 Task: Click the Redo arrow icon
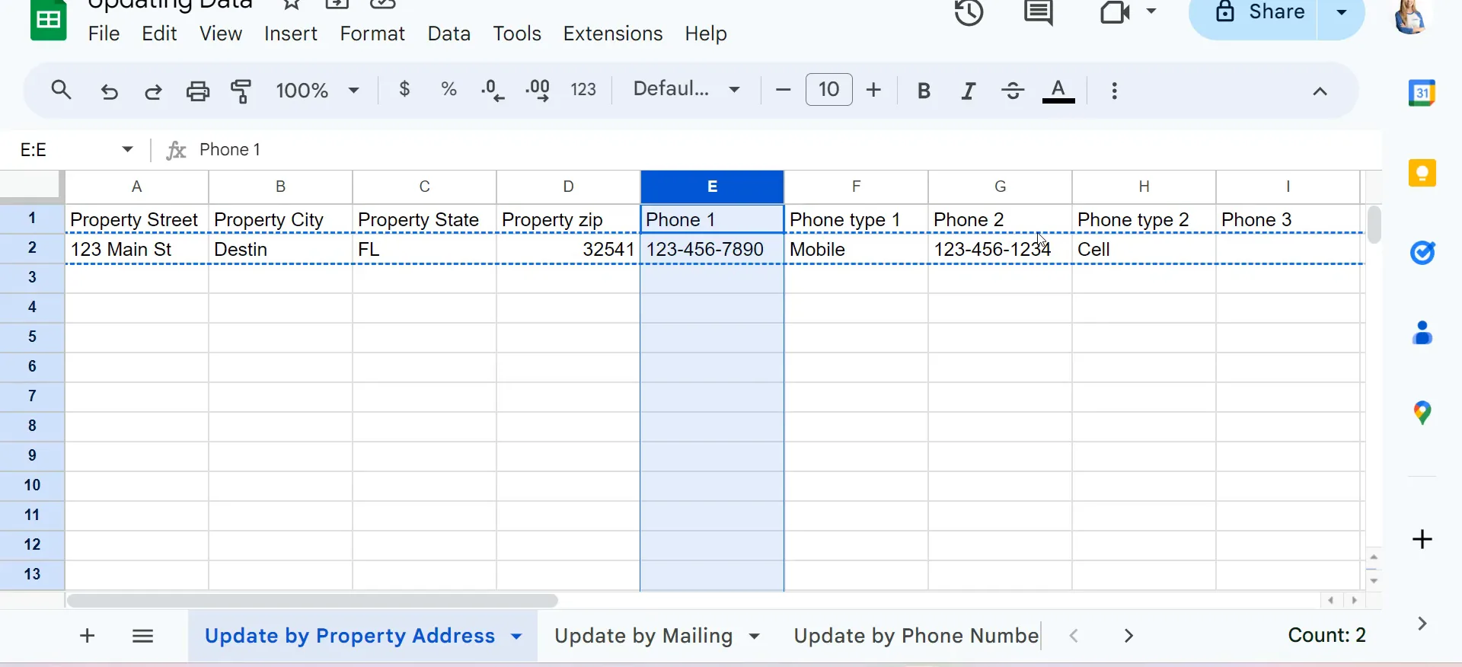(x=153, y=91)
